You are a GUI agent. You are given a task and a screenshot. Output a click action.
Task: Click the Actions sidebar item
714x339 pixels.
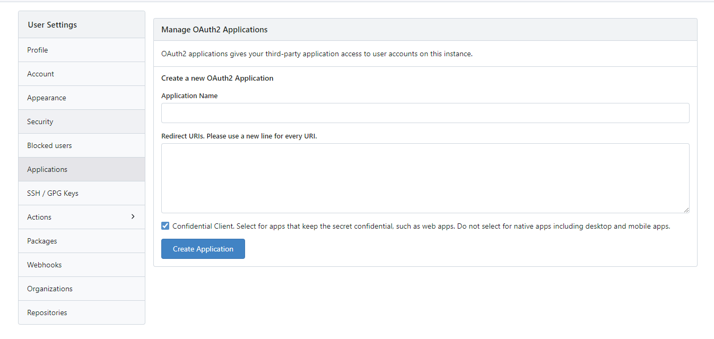tap(39, 217)
